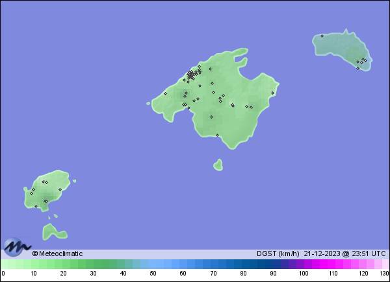390x282 pixels.
Task: Click the scale label 100
Action: click(304, 274)
